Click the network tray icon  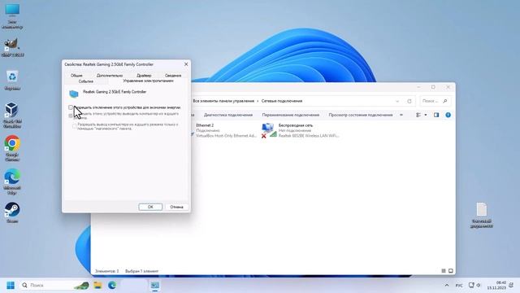tap(471, 286)
